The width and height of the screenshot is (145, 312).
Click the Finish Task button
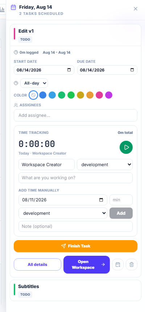[76, 246]
